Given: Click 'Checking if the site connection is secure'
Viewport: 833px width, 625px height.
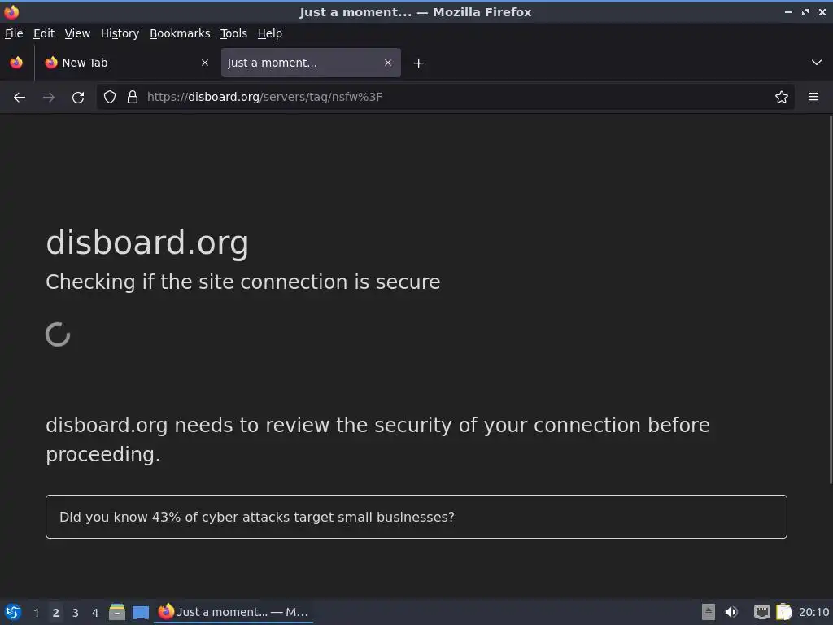Looking at the screenshot, I should 242,282.
